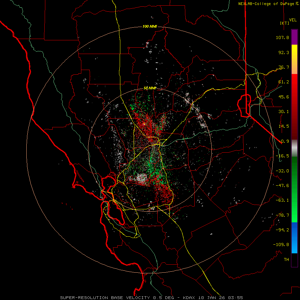Click the -16.5 velocity scale value

tap(282, 156)
